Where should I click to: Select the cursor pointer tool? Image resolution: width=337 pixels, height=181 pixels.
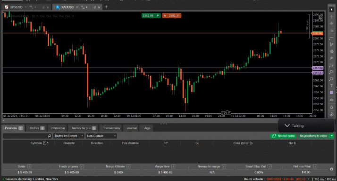pyautogui.click(x=331, y=9)
